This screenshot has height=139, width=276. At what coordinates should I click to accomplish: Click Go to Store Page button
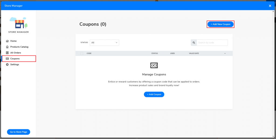click(x=19, y=132)
